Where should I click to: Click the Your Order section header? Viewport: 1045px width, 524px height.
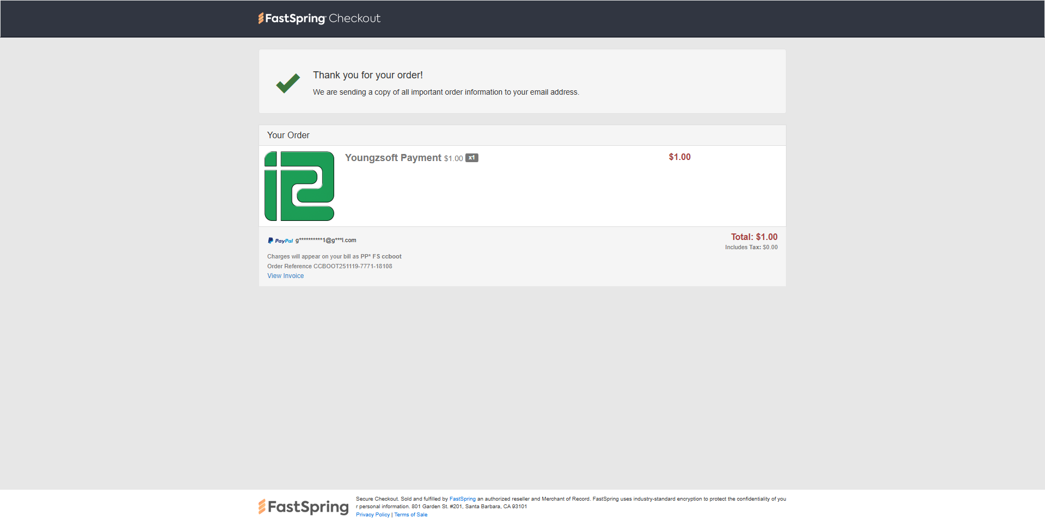coord(288,135)
